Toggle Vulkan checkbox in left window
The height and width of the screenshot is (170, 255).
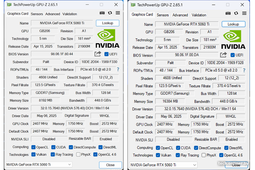tap(33, 154)
